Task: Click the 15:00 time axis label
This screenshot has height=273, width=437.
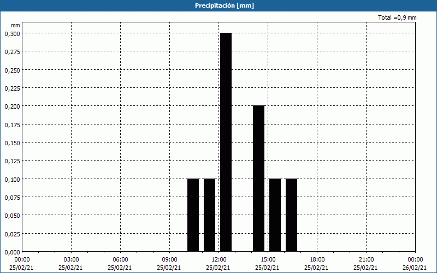Action: coord(268,260)
